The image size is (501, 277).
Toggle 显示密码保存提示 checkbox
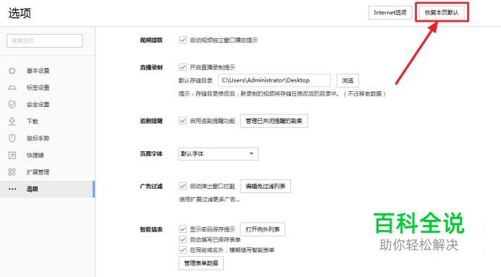182,229
